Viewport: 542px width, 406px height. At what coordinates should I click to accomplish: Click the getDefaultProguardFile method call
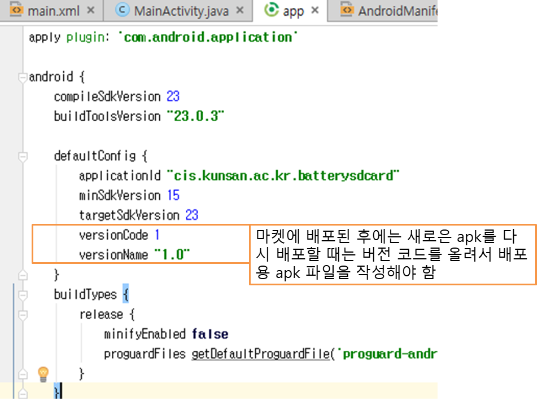[x=260, y=354]
